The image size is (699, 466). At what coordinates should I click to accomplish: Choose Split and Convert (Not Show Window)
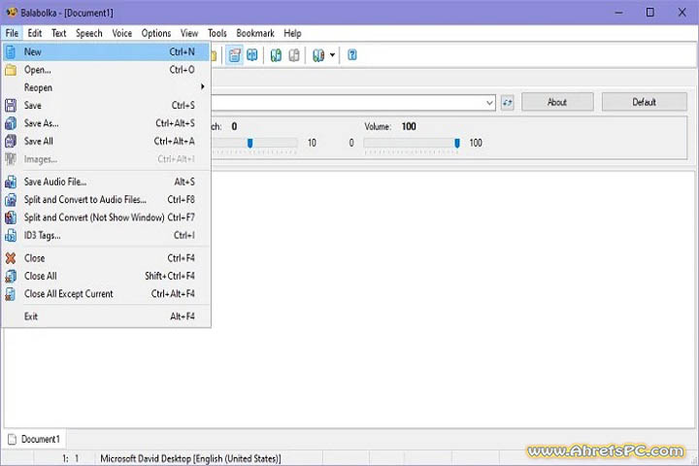(106, 217)
